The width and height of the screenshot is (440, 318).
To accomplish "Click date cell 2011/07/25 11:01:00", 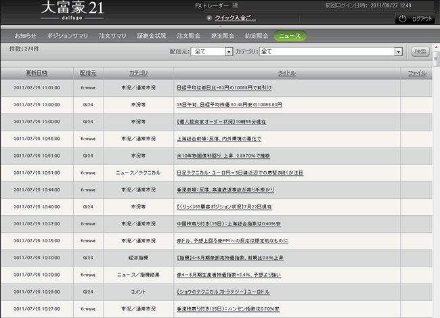I will point(37,88).
